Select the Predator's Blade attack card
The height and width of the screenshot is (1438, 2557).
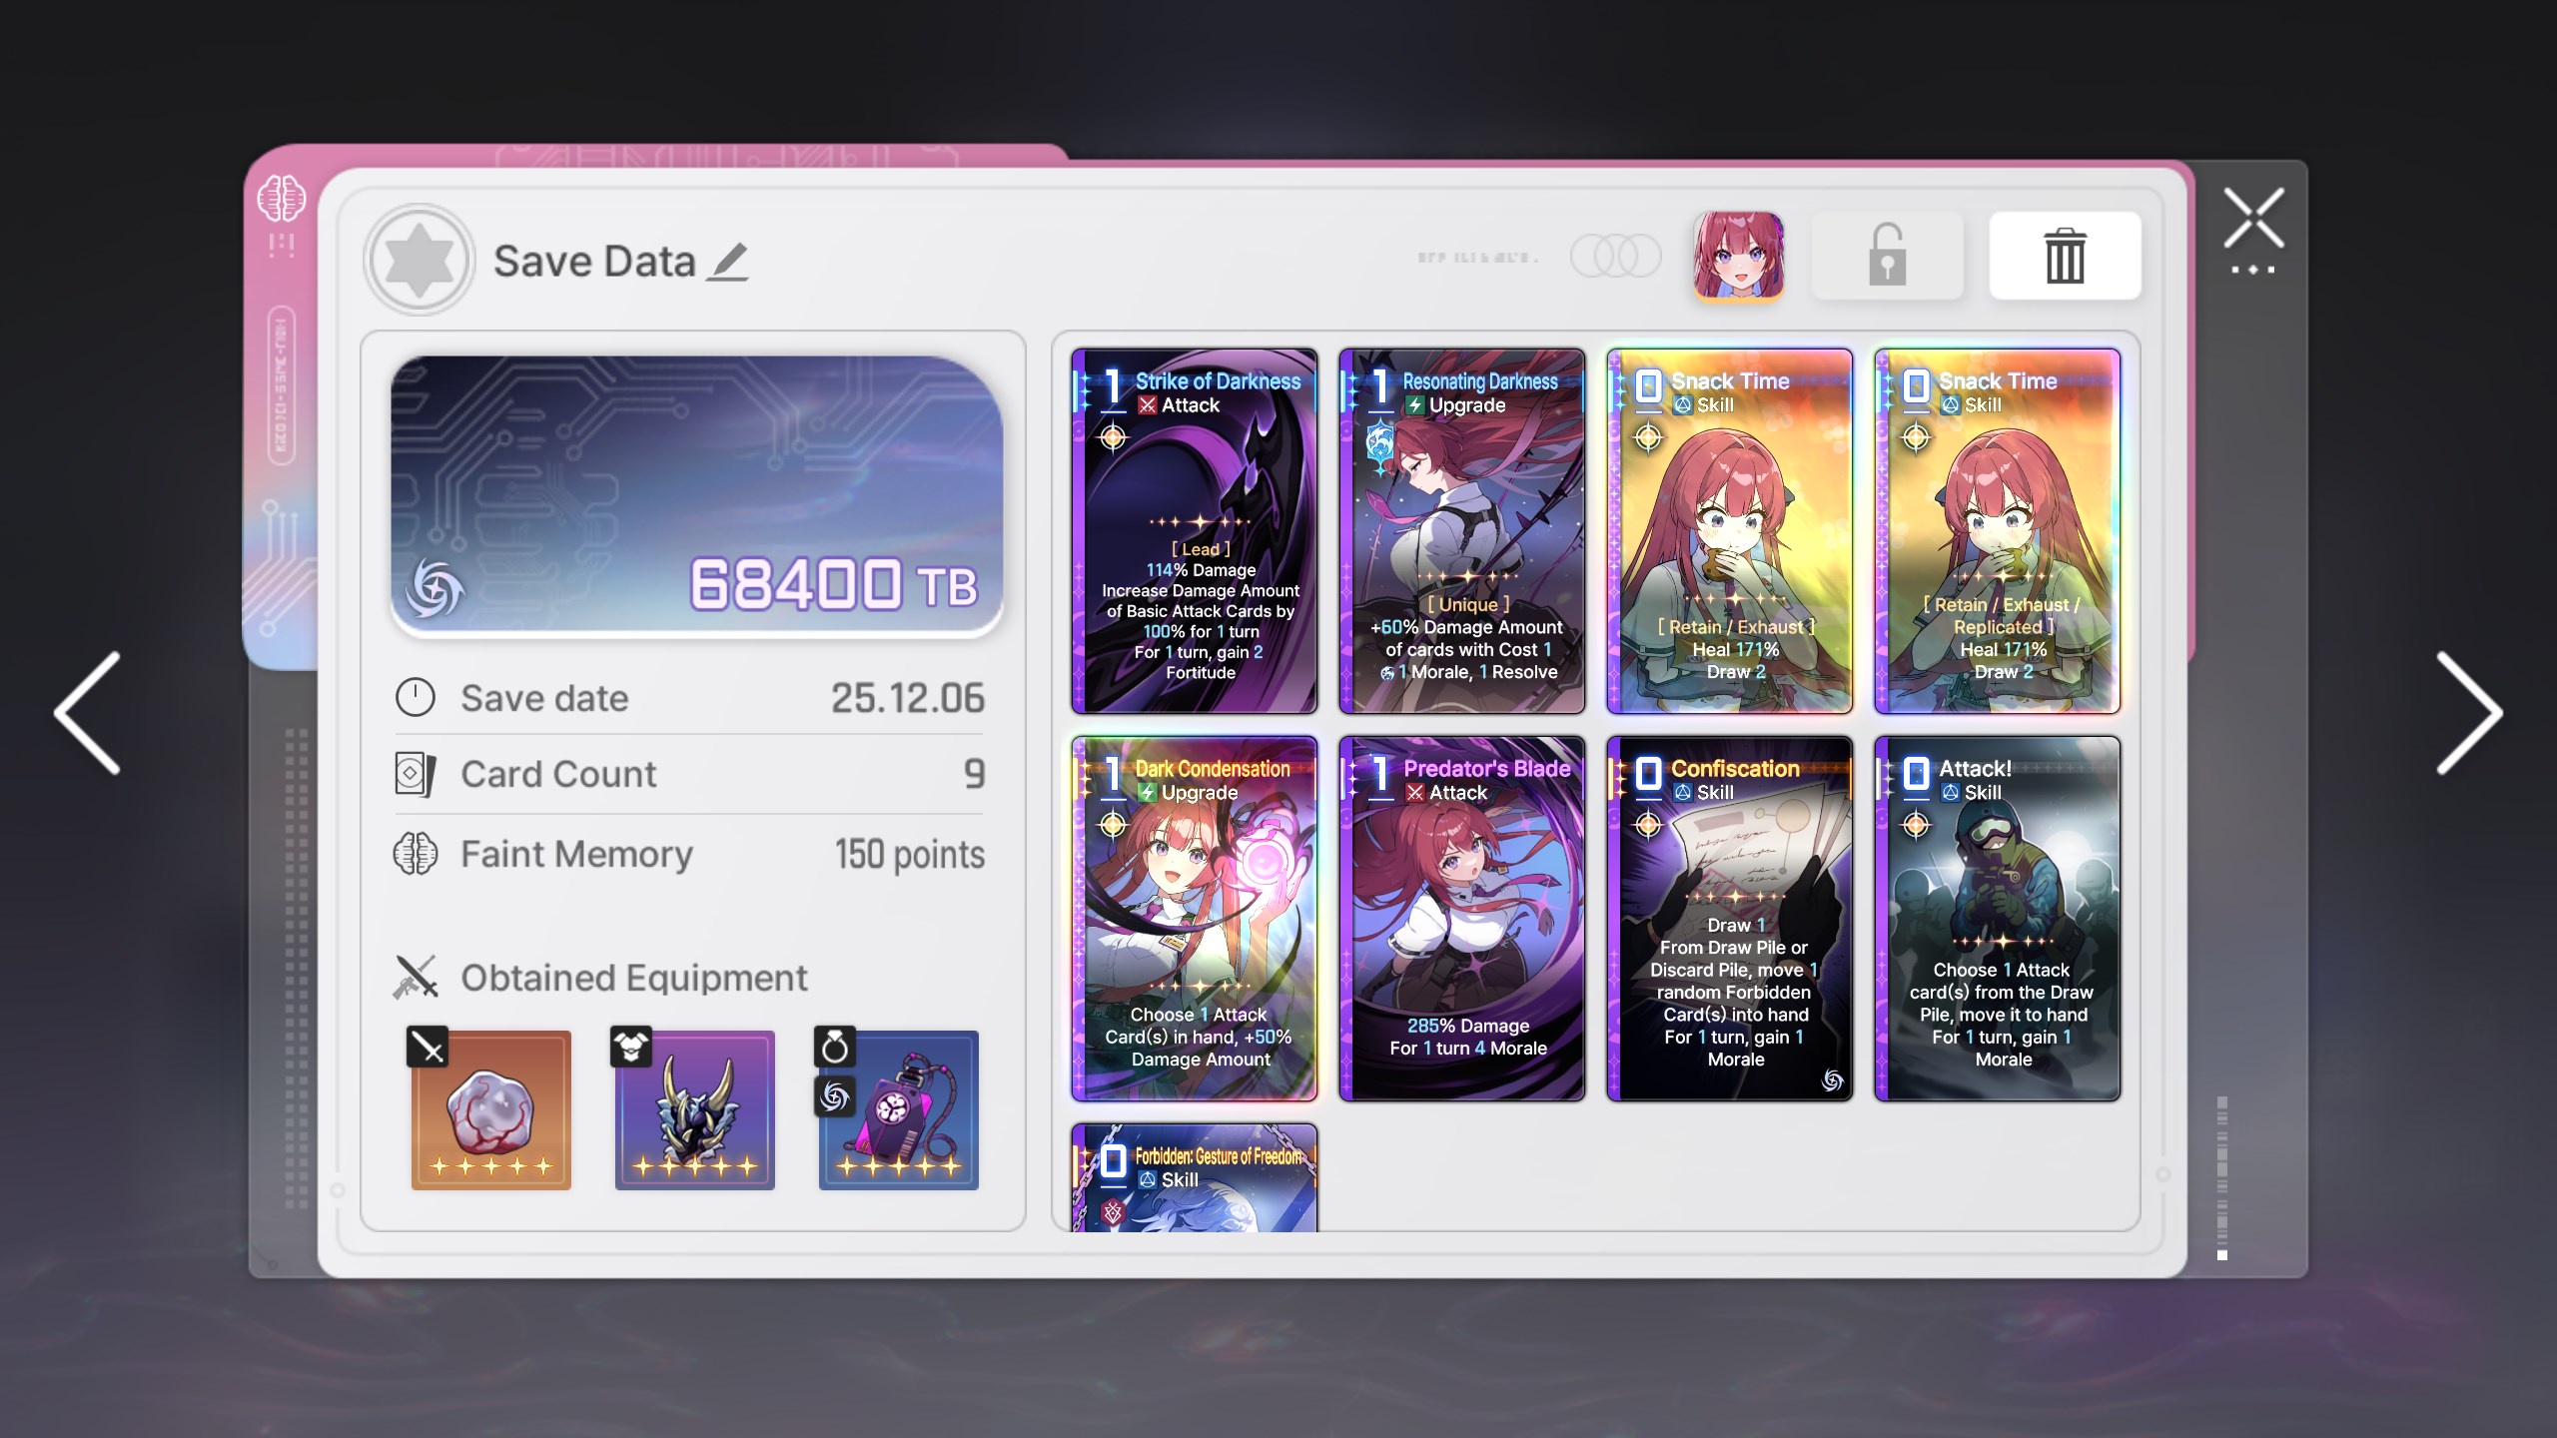click(1461, 919)
